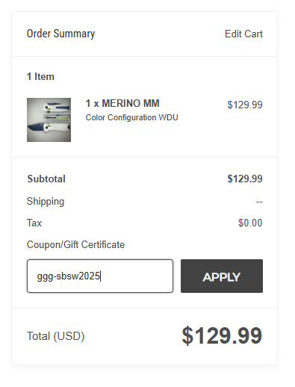The height and width of the screenshot is (387, 295).
Task: Click the Edit Cart link
Action: pyautogui.click(x=243, y=34)
